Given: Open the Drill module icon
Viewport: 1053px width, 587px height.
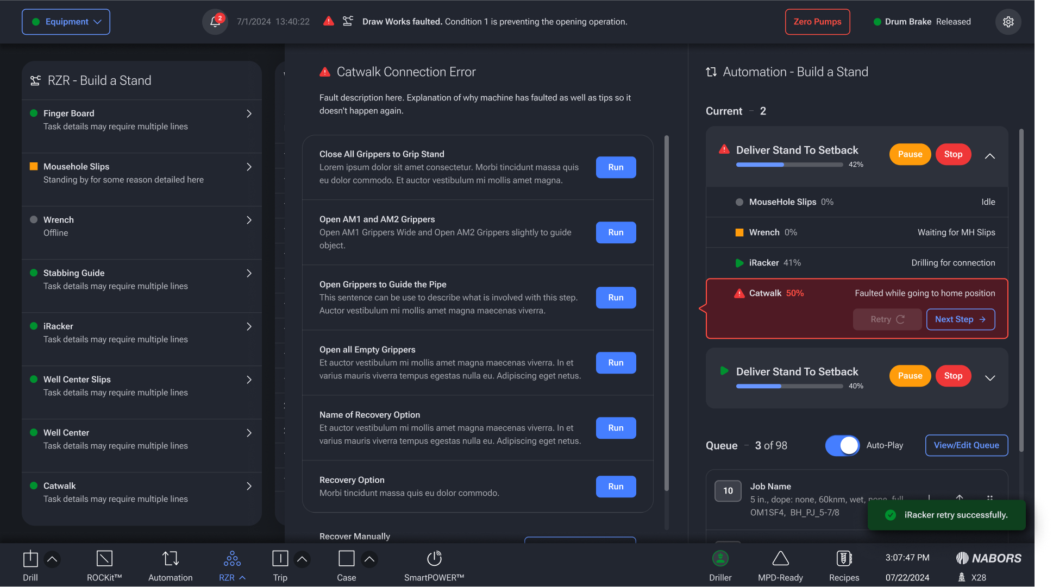Looking at the screenshot, I should pyautogui.click(x=30, y=559).
